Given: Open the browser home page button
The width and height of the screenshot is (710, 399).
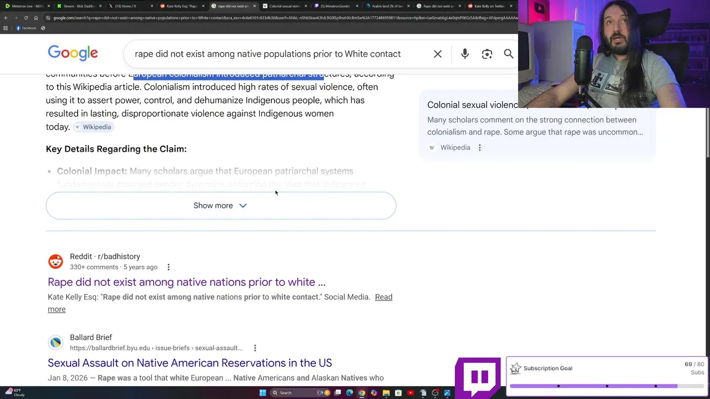Looking at the screenshot, I should (36, 18).
